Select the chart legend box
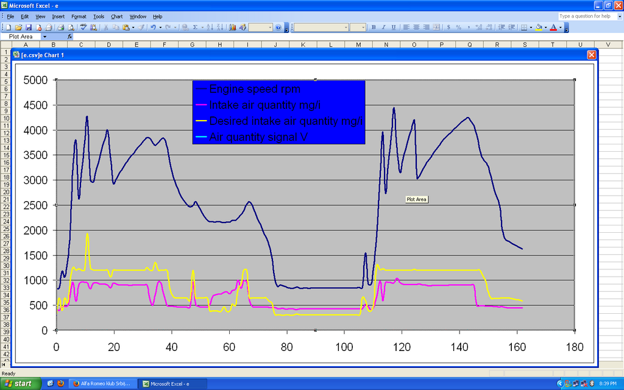The height and width of the screenshot is (390, 624). (x=278, y=112)
